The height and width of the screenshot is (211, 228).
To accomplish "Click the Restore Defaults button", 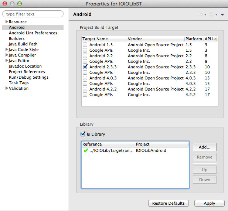I will pyautogui.click(x=169, y=203).
